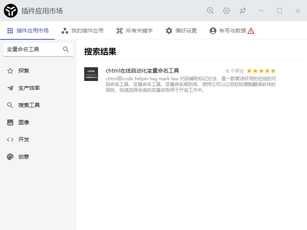Go to 偏好设置 tab

pyautogui.click(x=181, y=31)
